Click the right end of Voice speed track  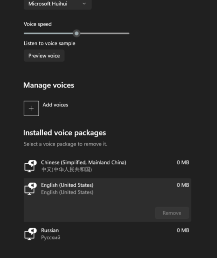[128, 33]
